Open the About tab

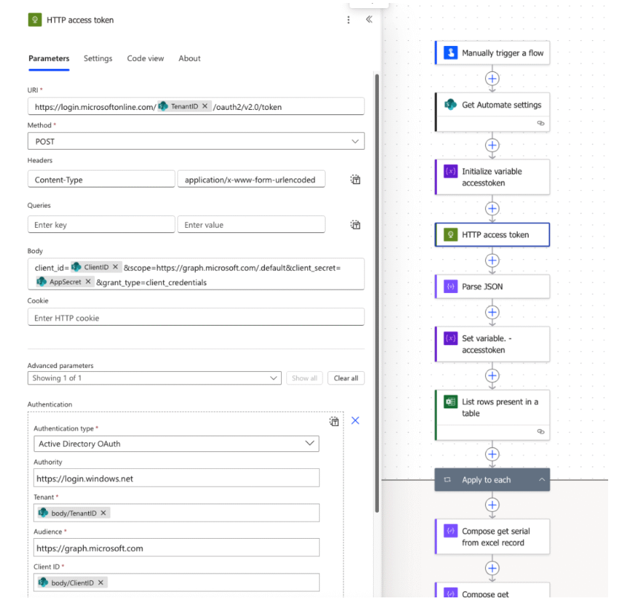[190, 59]
